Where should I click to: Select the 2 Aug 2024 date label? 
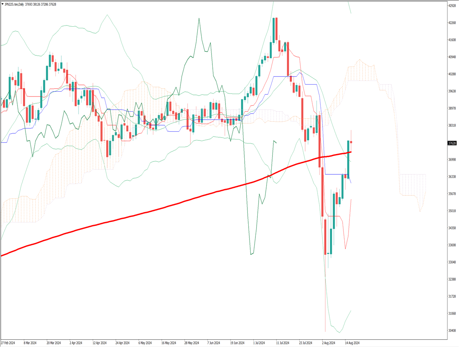(328, 343)
